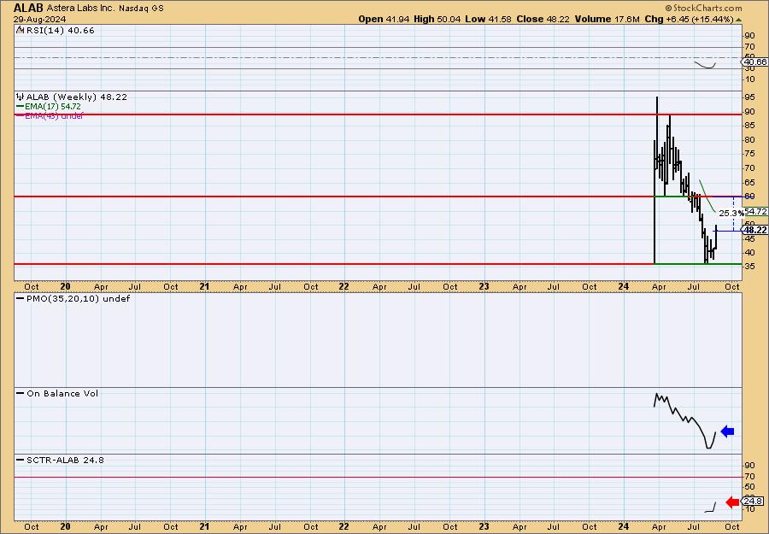Click the 48.22 price tag on axis
The image size is (769, 534).
coord(756,230)
